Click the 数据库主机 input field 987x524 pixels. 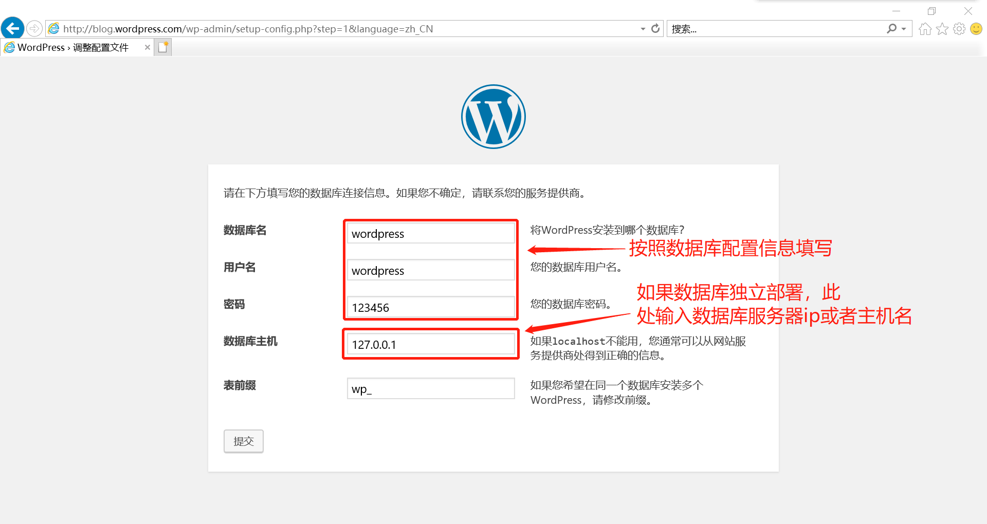pos(431,345)
